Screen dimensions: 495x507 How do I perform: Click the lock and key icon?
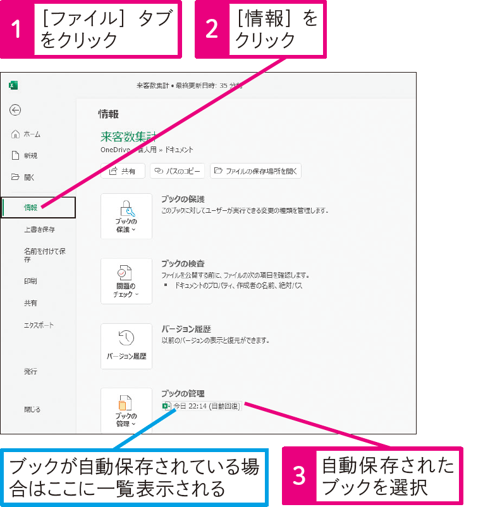[x=127, y=208]
